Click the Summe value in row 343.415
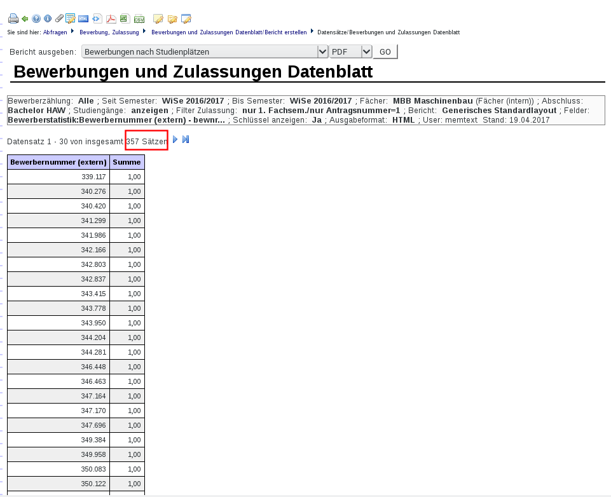611x497 pixels. [x=134, y=294]
